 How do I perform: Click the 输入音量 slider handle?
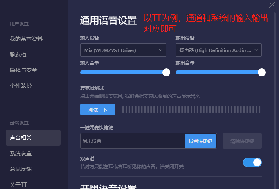point(166,72)
